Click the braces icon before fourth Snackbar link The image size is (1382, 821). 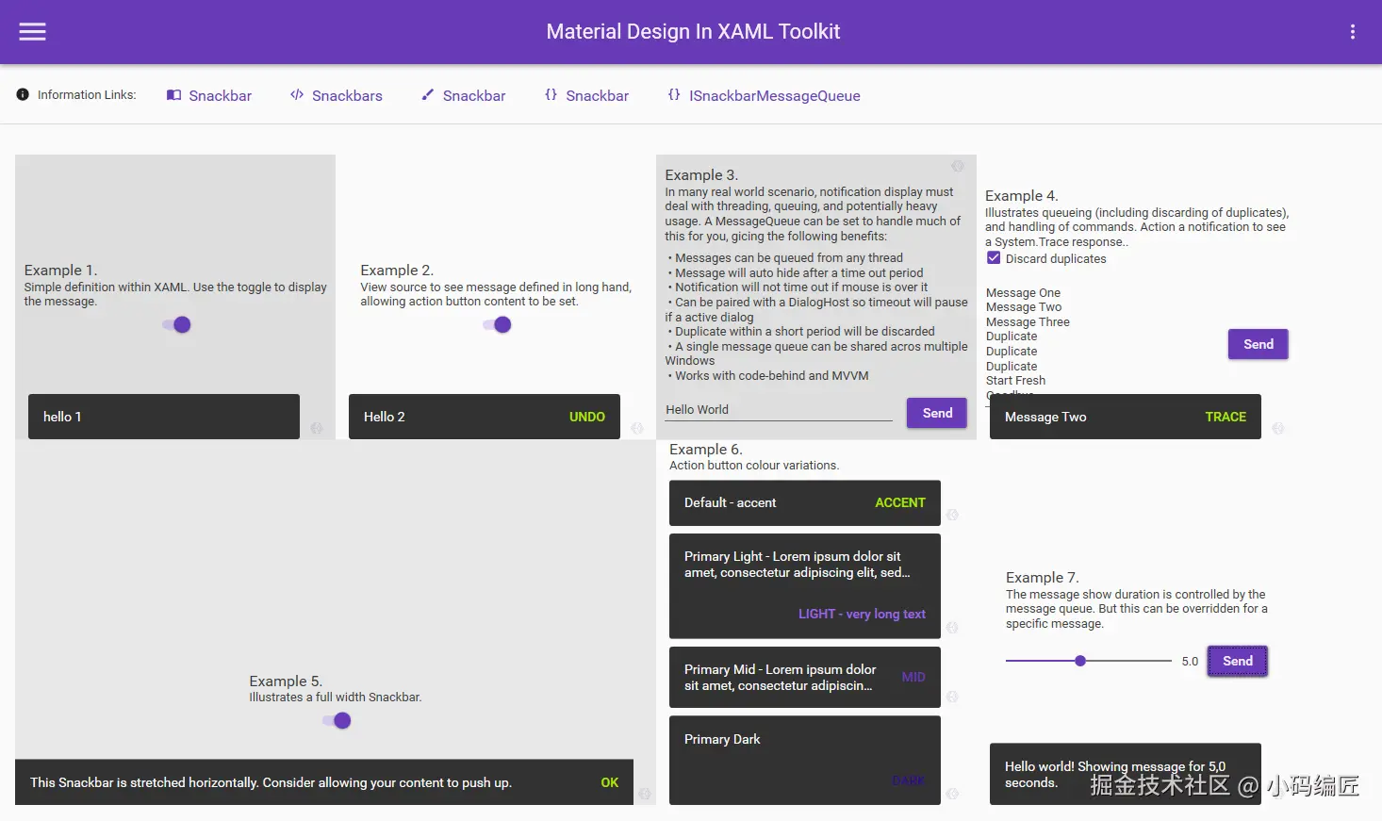pyautogui.click(x=551, y=95)
